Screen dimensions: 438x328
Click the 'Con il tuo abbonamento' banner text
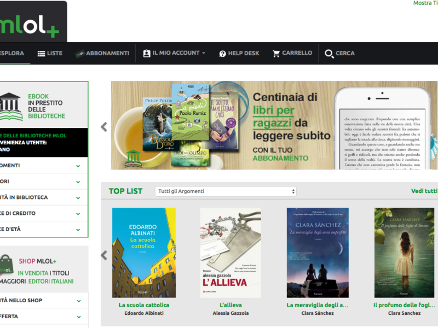coord(280,154)
